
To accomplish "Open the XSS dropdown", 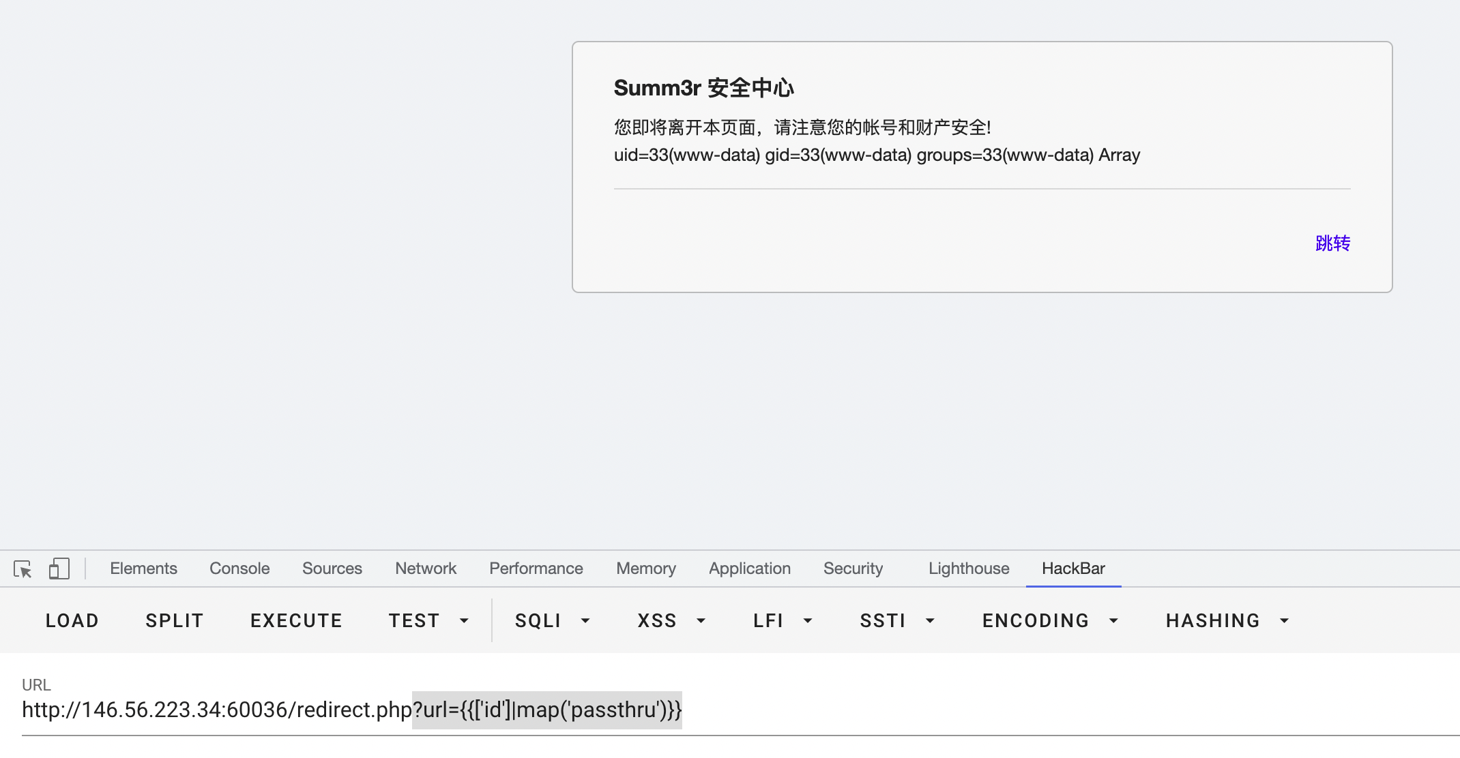I will [670, 620].
